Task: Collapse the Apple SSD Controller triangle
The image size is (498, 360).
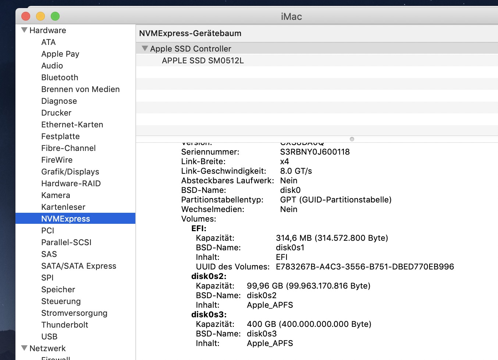Action: (x=145, y=49)
